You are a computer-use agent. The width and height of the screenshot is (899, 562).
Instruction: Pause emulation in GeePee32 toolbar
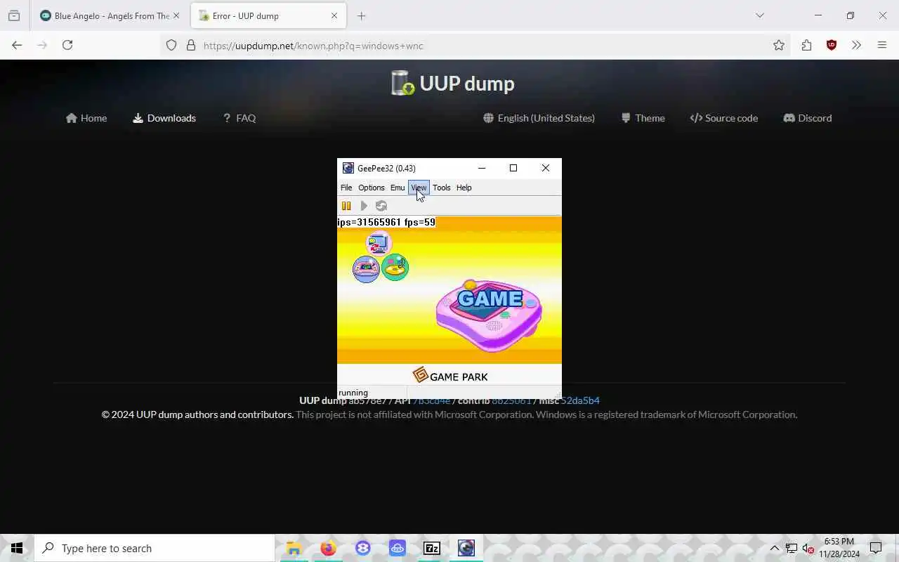(346, 206)
